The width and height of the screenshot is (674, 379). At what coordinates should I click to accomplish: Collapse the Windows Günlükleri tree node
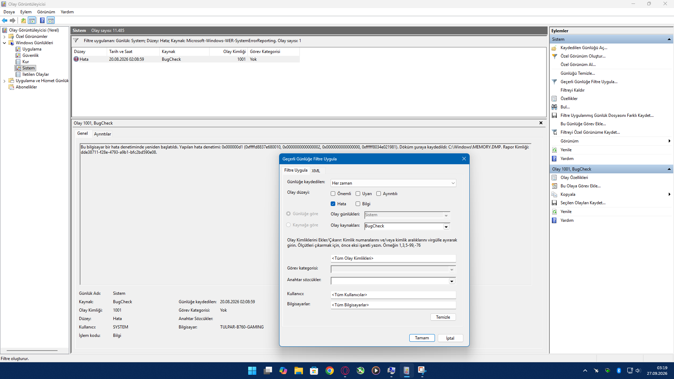pos(4,43)
